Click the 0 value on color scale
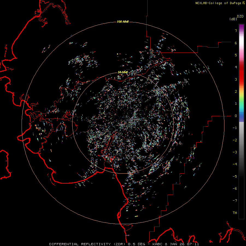Image resolution: width=246 pixels, height=246 pixels. (x=236, y=116)
